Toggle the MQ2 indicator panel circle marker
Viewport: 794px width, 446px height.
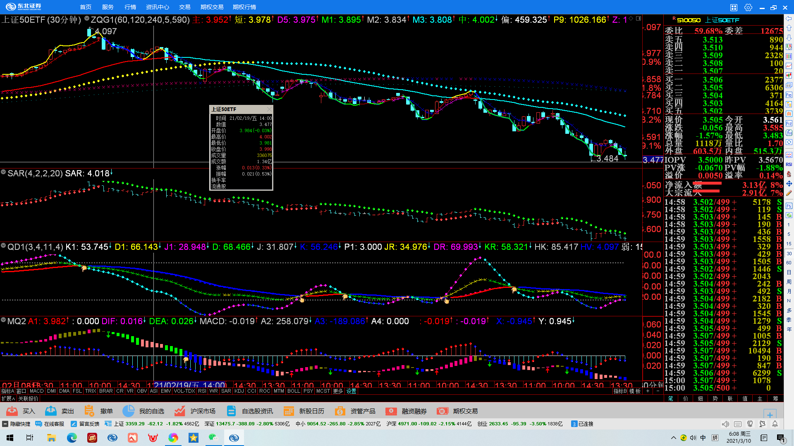coord(3,320)
